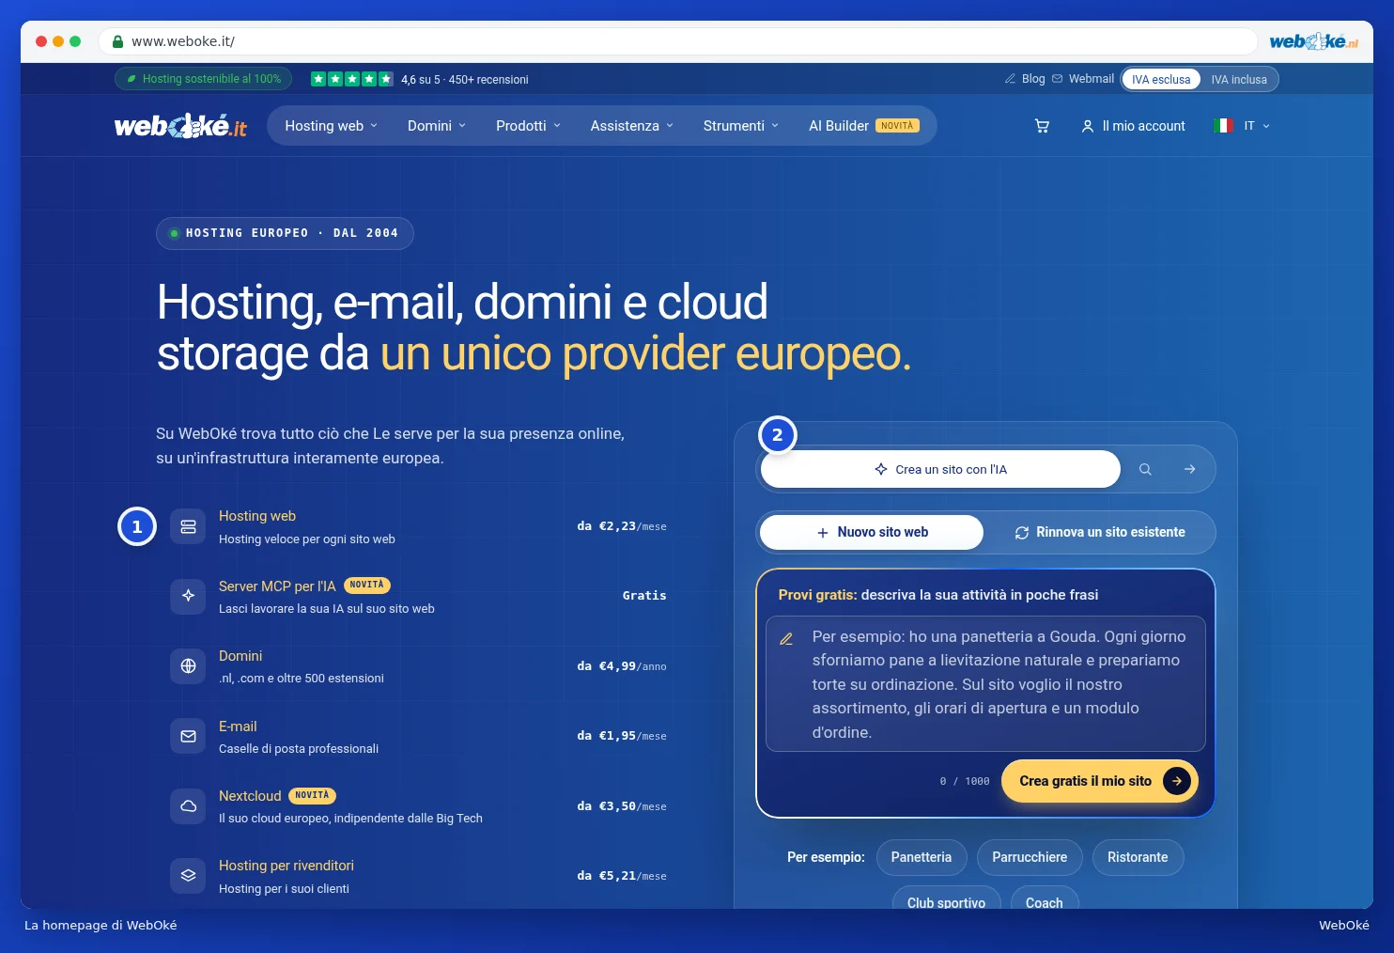Open Il mio account
1394x953 pixels.
tap(1133, 126)
